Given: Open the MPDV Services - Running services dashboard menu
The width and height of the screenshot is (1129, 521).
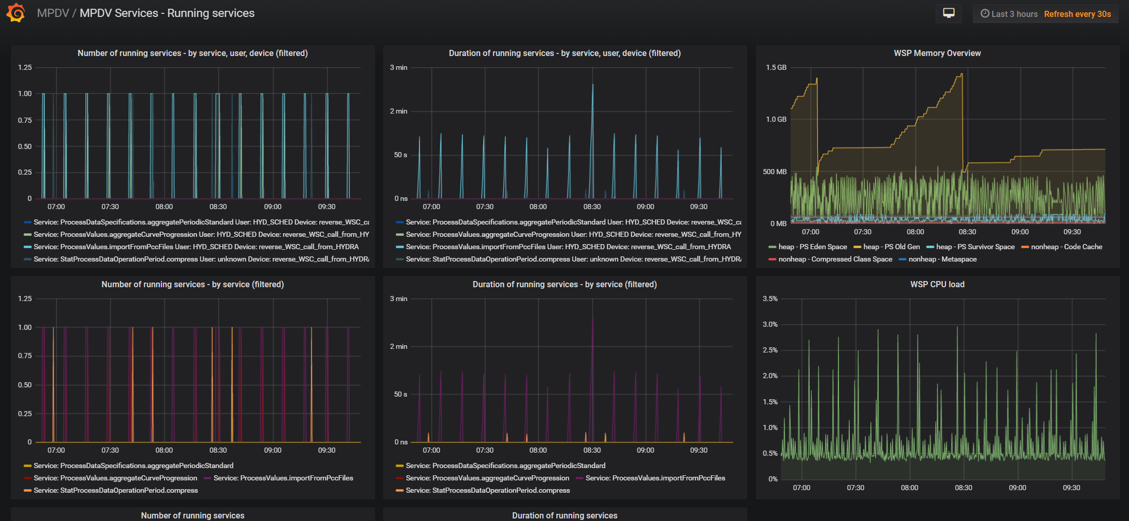Looking at the screenshot, I should (167, 13).
